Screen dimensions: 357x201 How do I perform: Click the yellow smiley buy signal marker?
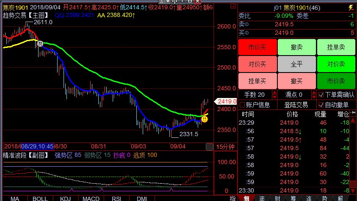(205, 119)
